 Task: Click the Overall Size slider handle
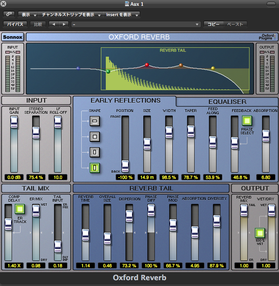tap(107, 239)
